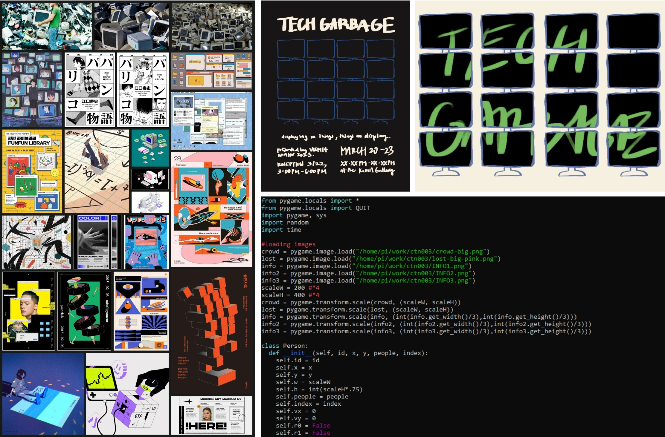665x437 pixels.
Task: Click the falling man on math grid illustration
Action: pos(97,171)
